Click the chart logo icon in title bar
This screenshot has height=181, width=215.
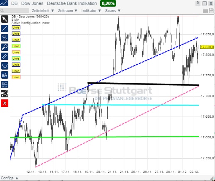4,3
